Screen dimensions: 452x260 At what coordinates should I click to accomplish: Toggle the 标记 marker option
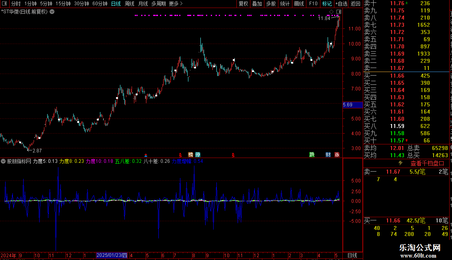pos(327,4)
